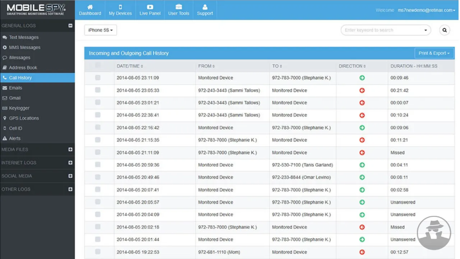Click red direction arrow for 21:11:09 missed call
460x259 pixels.
pos(362,153)
